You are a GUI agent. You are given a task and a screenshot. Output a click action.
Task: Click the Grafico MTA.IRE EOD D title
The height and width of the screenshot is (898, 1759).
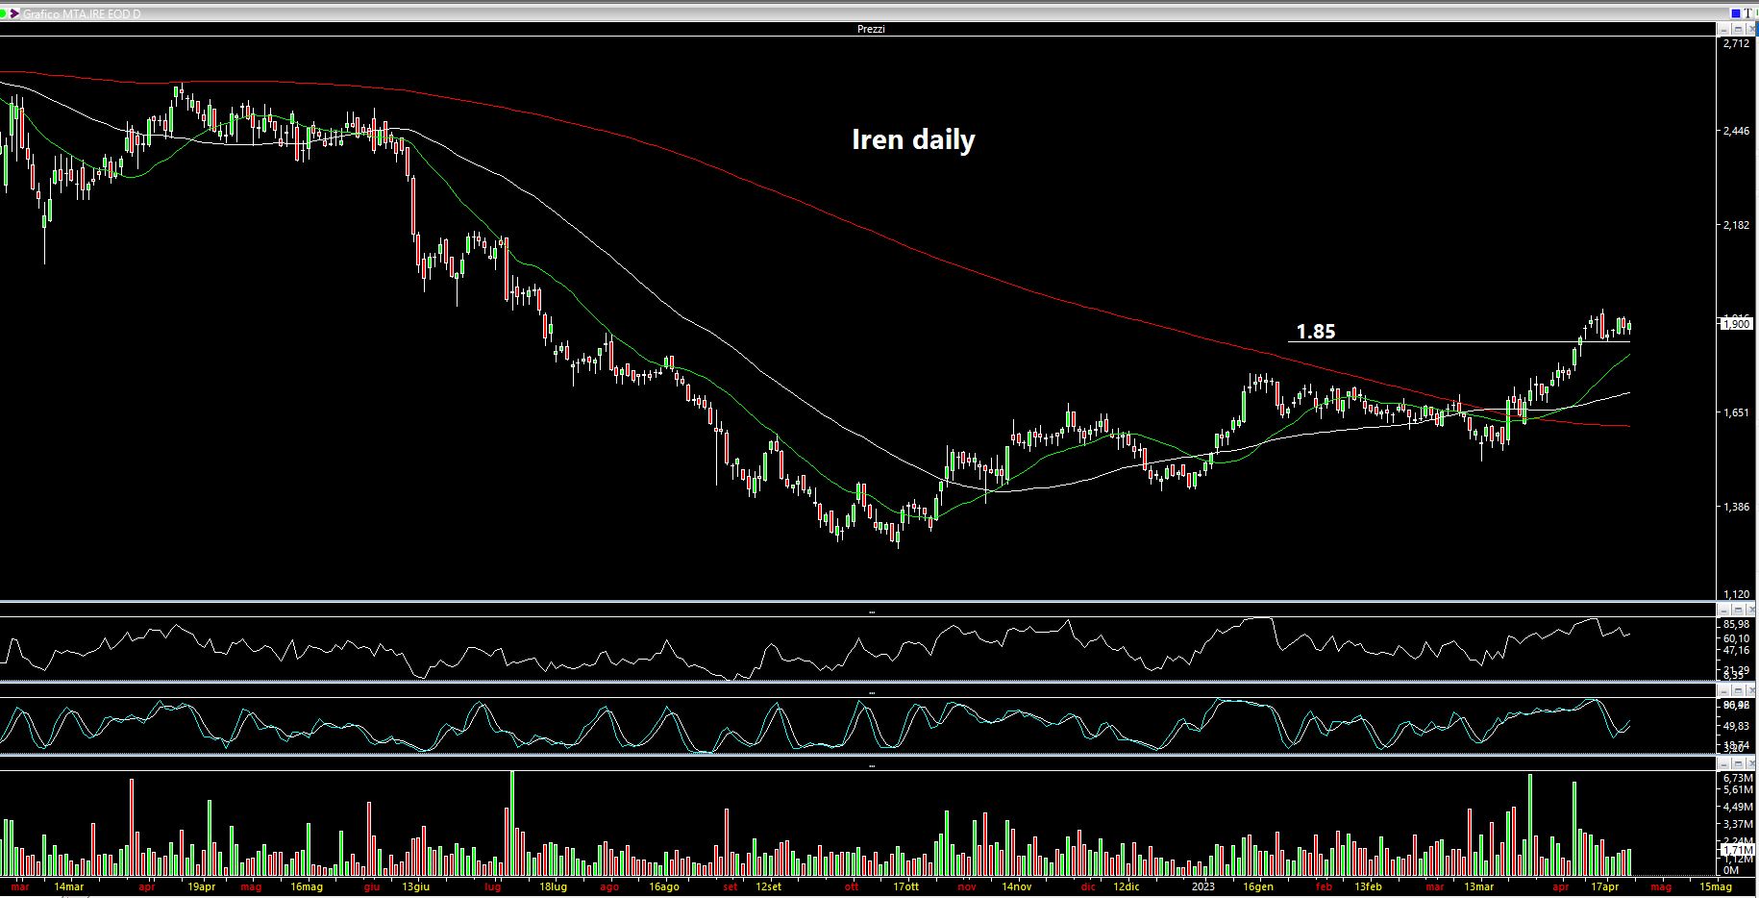coord(82,14)
